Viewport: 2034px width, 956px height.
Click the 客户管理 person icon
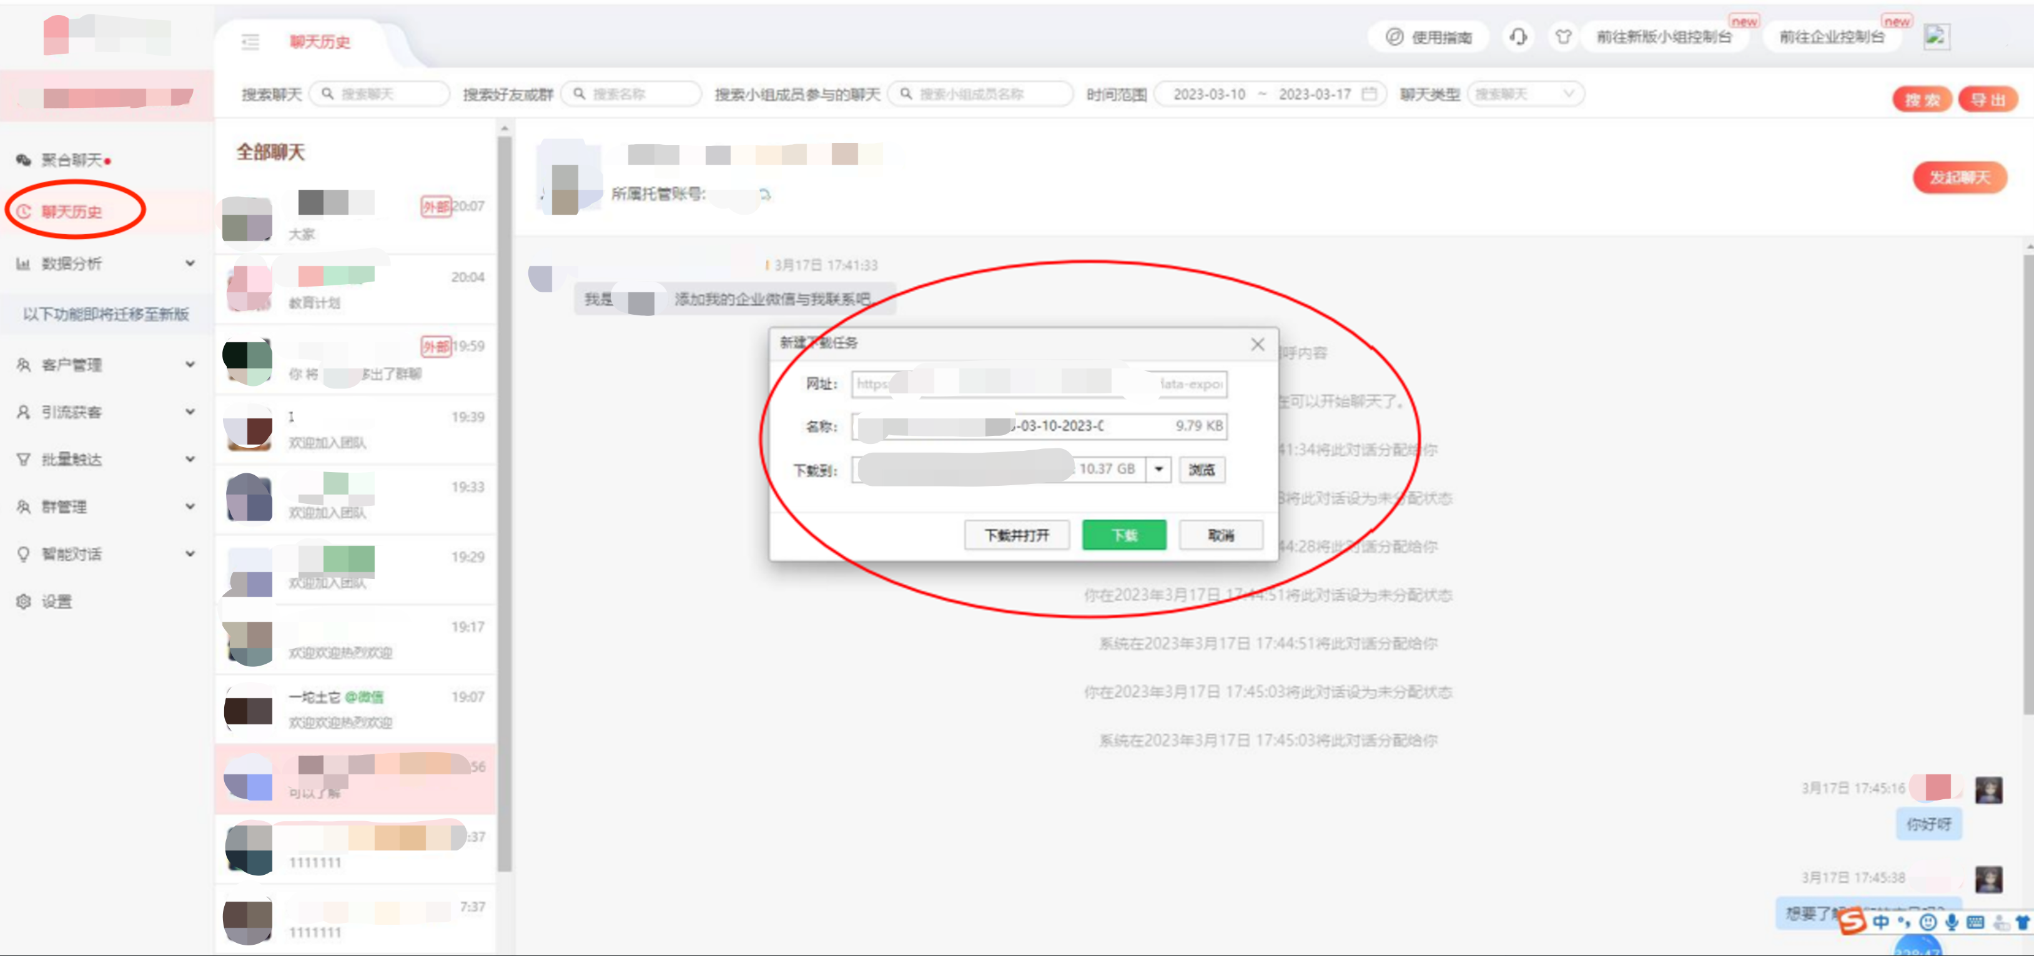(24, 365)
